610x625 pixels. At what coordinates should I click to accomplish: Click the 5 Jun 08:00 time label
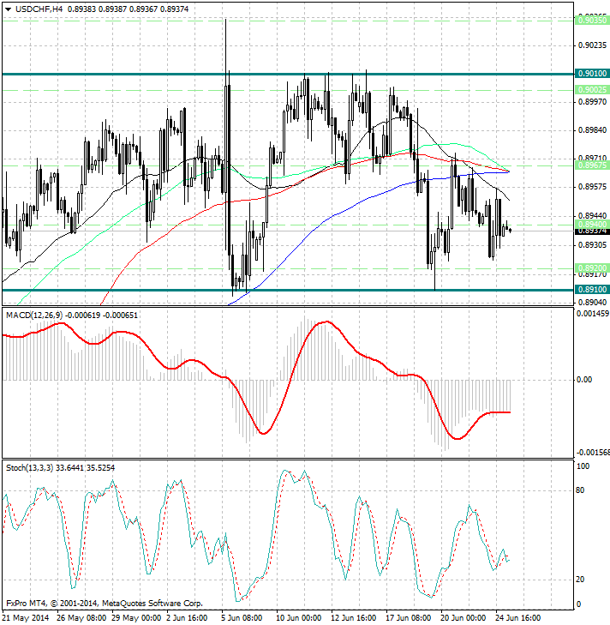(242, 618)
